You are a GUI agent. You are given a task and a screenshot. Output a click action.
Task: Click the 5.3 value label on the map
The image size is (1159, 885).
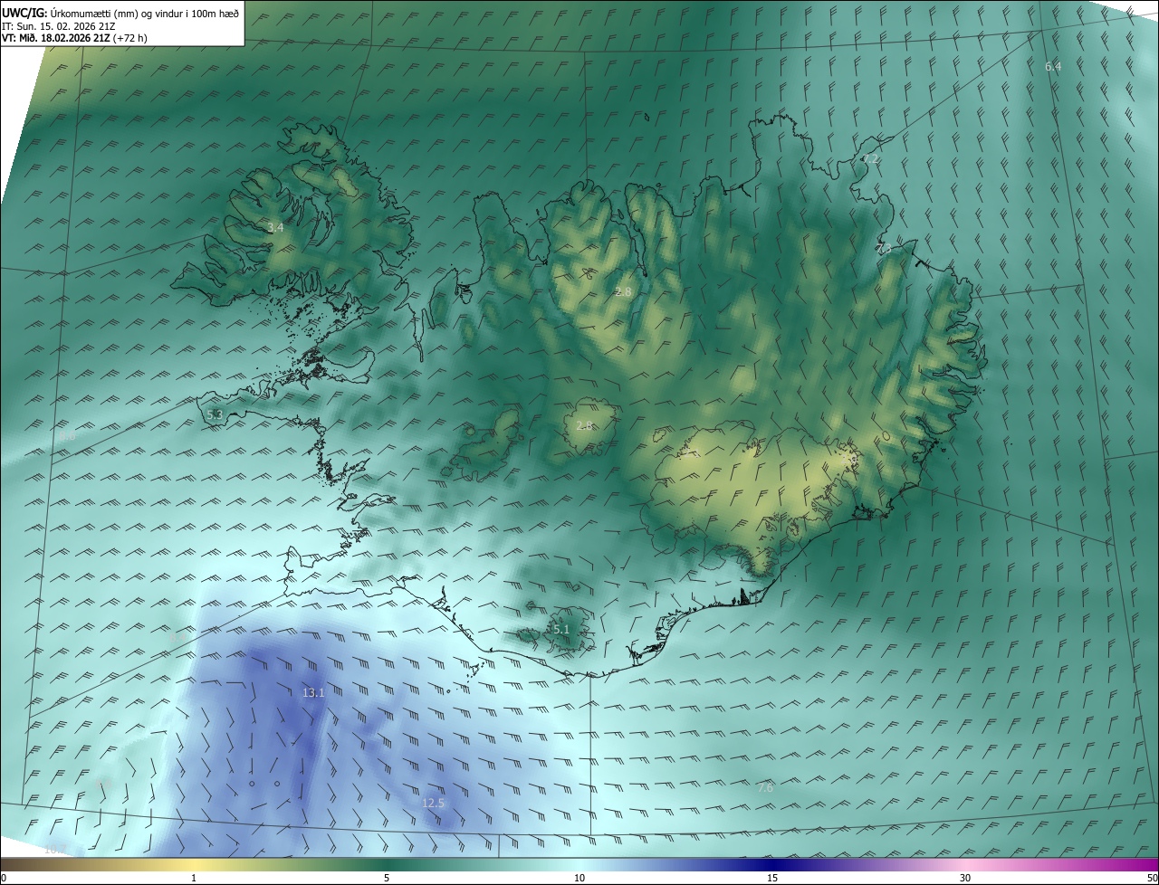[215, 414]
